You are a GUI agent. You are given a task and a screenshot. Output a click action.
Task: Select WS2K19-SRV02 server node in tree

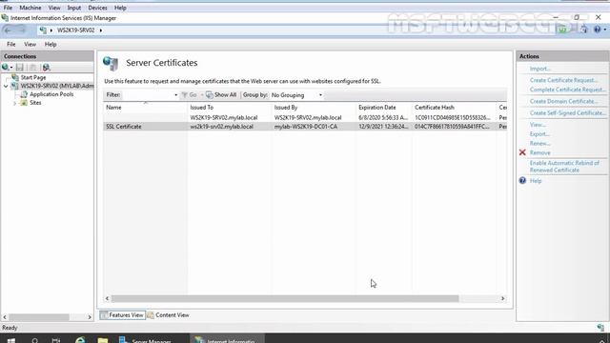[57, 86]
